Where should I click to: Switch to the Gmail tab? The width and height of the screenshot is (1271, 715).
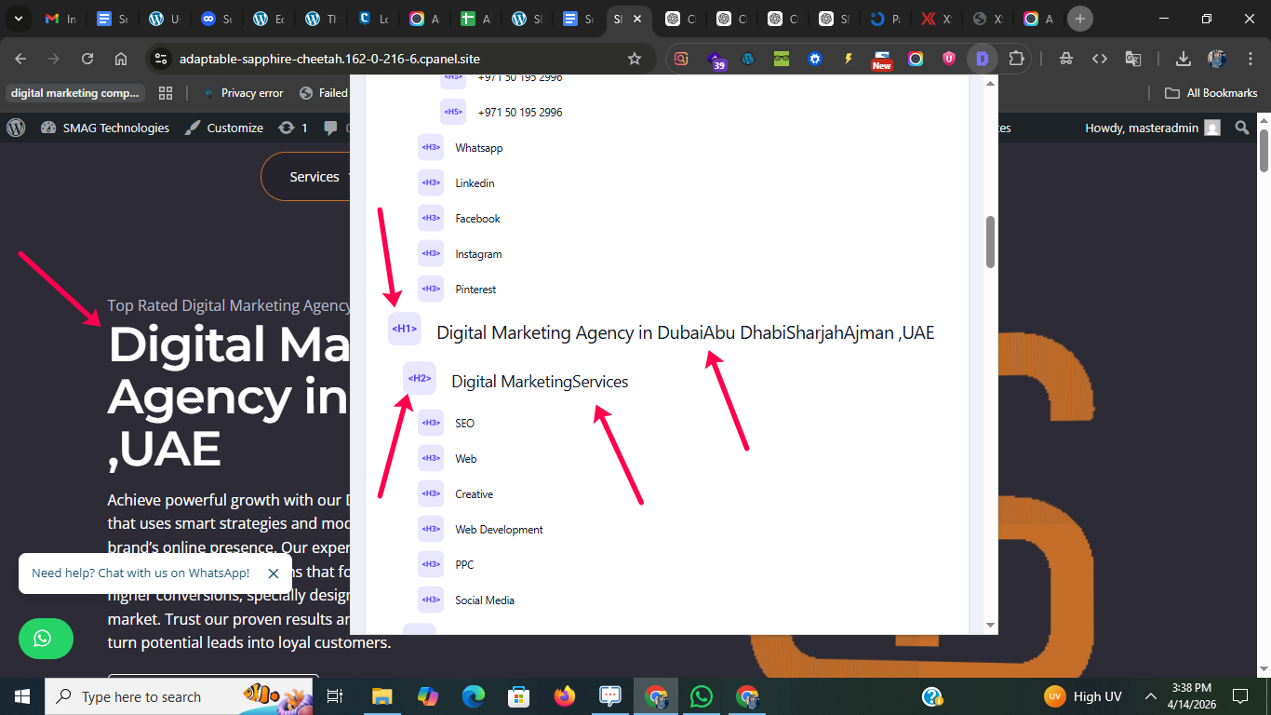(x=60, y=19)
